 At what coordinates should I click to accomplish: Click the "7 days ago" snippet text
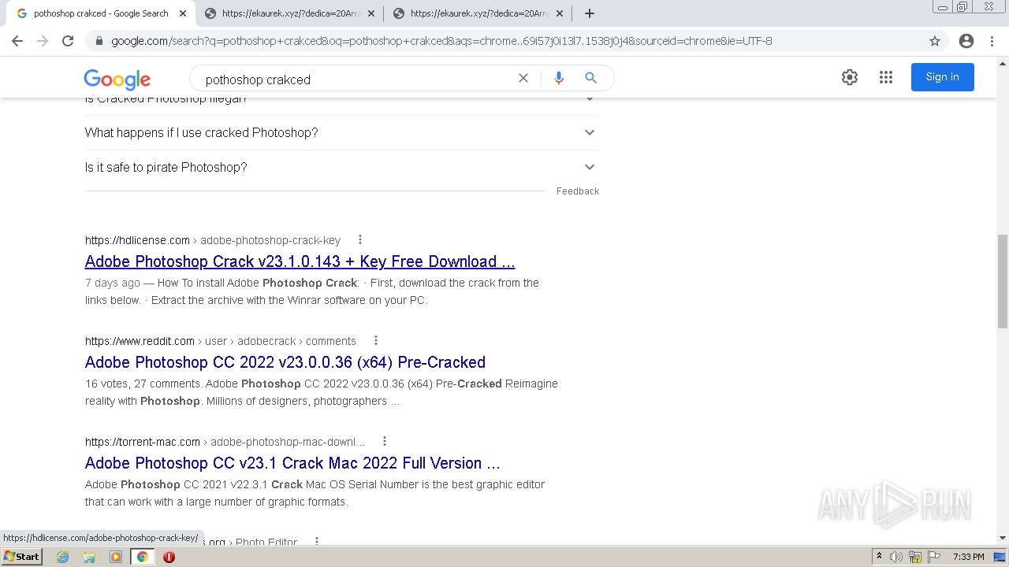pos(113,283)
